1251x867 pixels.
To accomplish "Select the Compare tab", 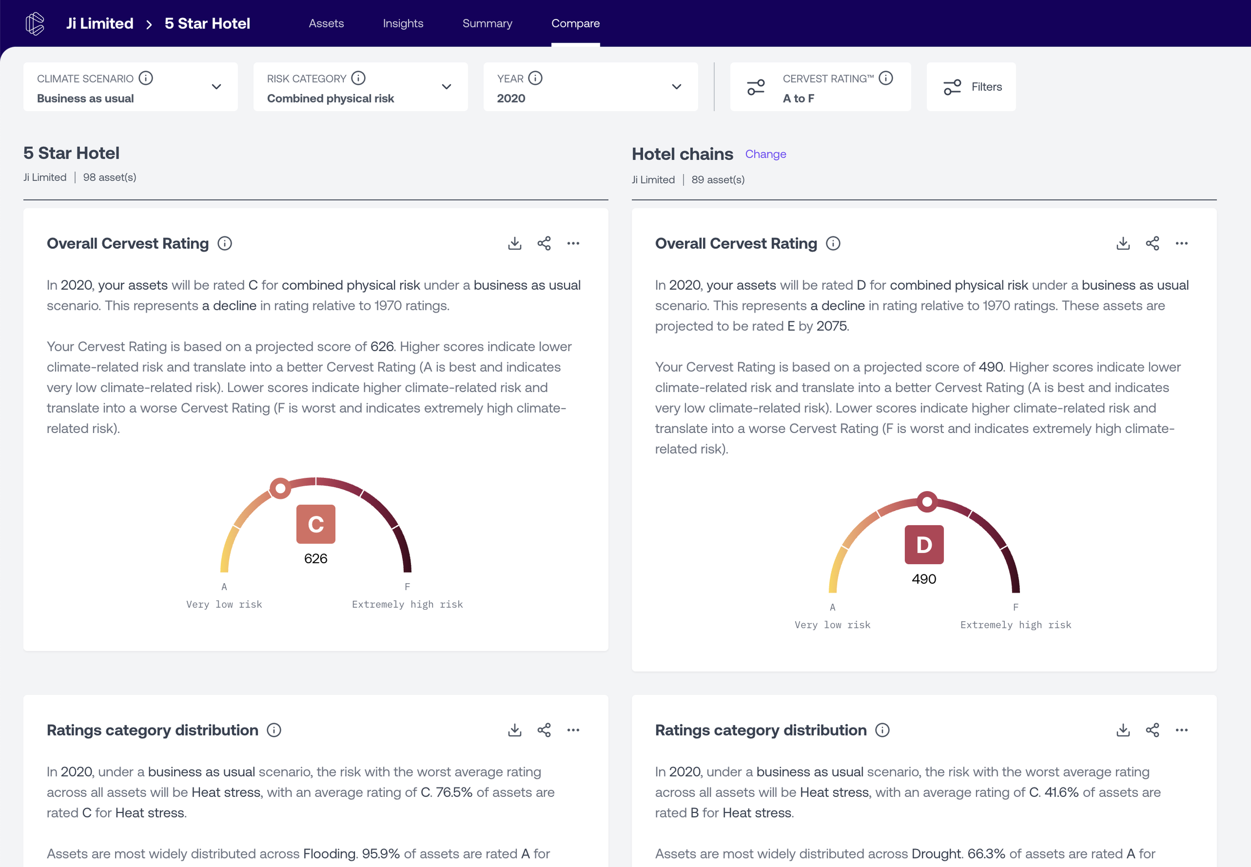I will 575,24.
